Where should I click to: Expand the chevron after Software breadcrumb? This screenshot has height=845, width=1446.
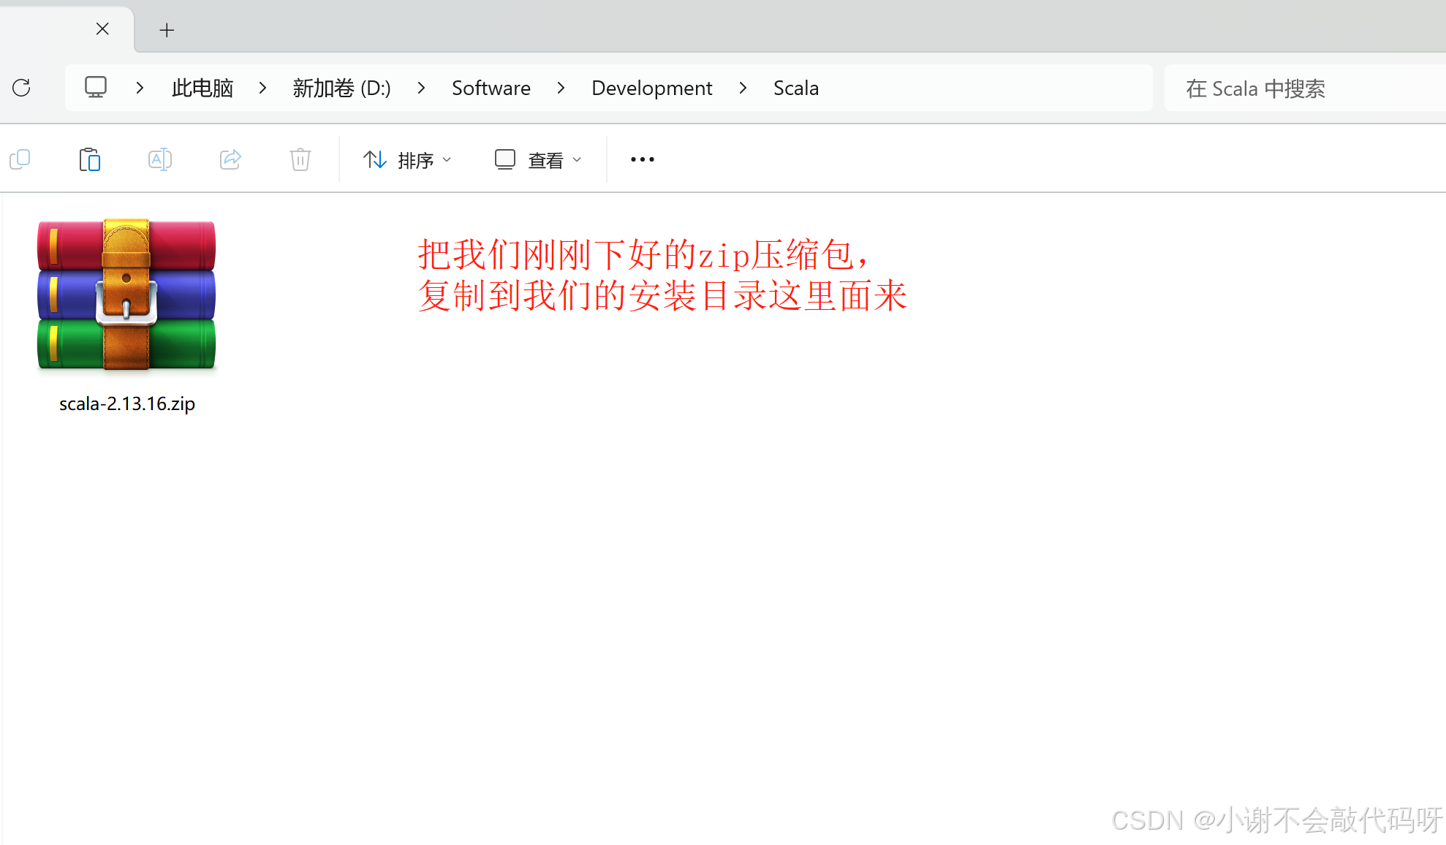561,88
